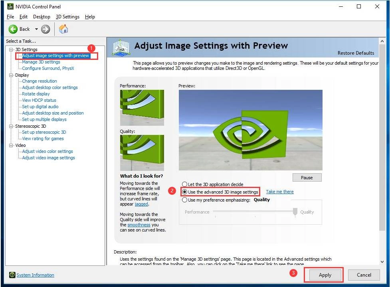Image resolution: width=390 pixels, height=287 pixels.
Task: Click the Display category label
Action: click(x=22, y=75)
